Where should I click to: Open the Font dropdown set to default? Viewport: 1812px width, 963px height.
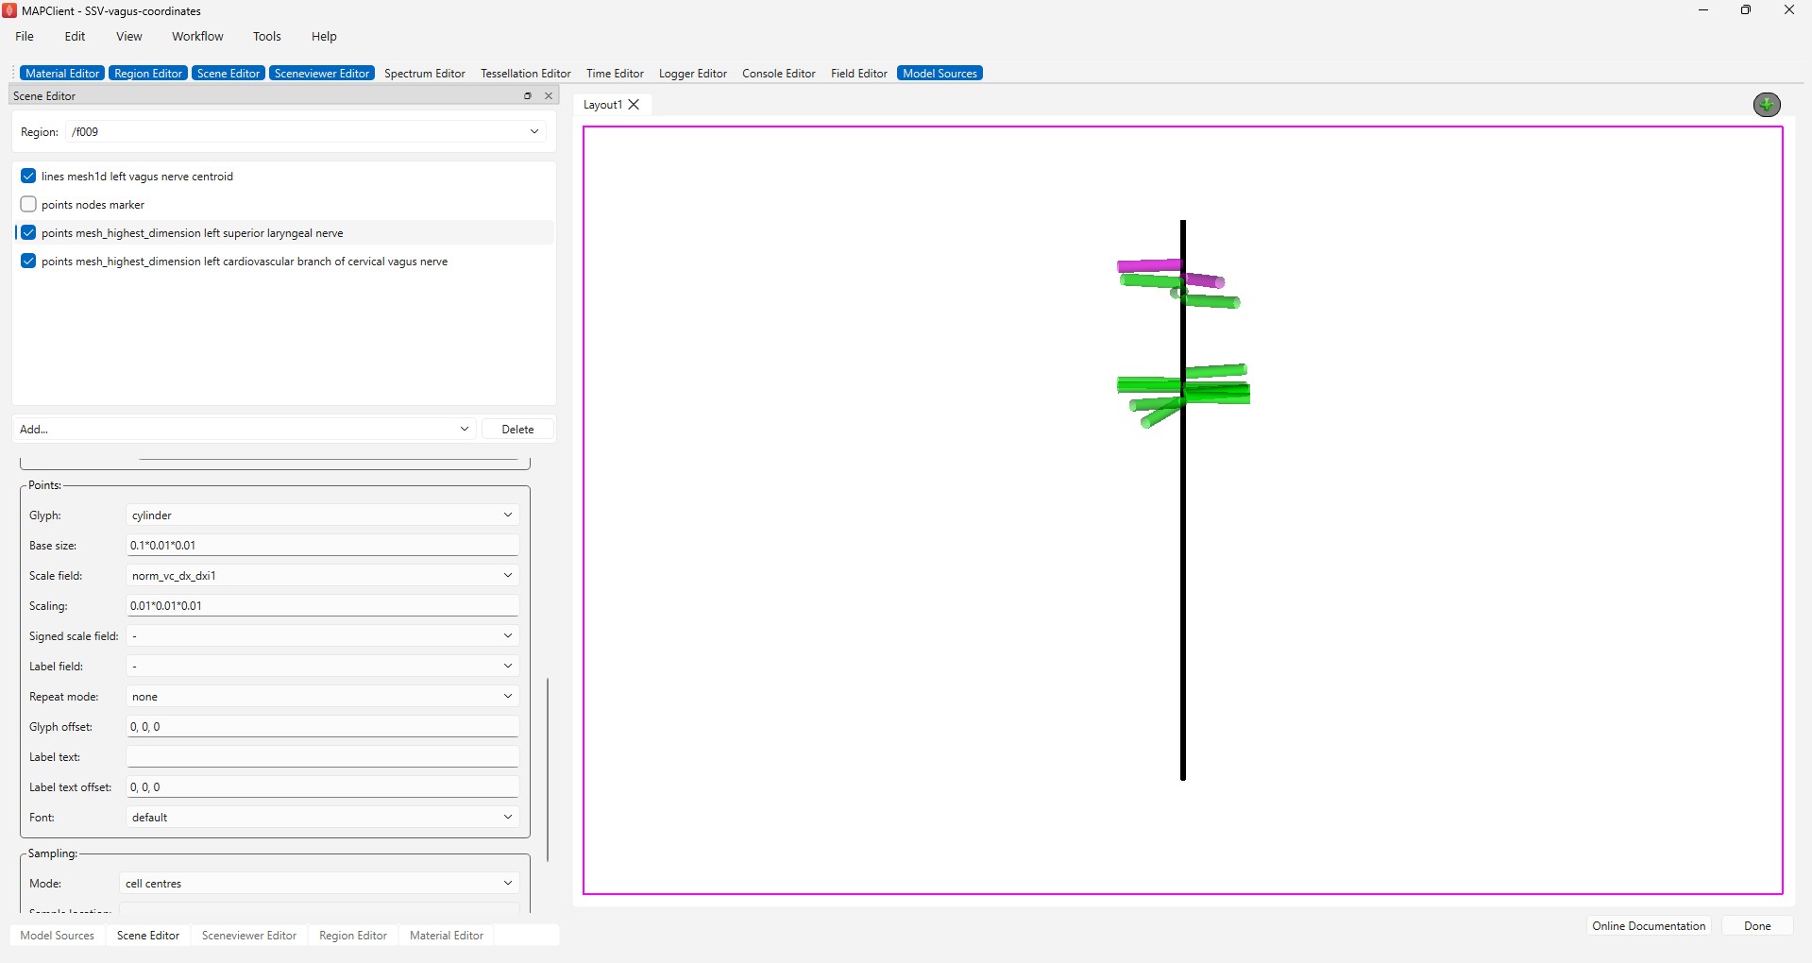coord(322,818)
